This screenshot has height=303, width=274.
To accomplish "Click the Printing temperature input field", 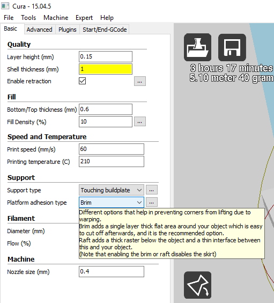I will click(111, 161).
